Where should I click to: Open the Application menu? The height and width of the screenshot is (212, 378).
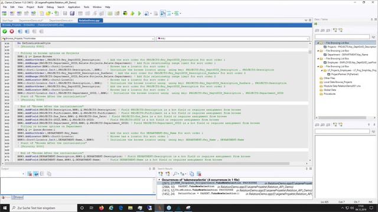click(x=74, y=7)
